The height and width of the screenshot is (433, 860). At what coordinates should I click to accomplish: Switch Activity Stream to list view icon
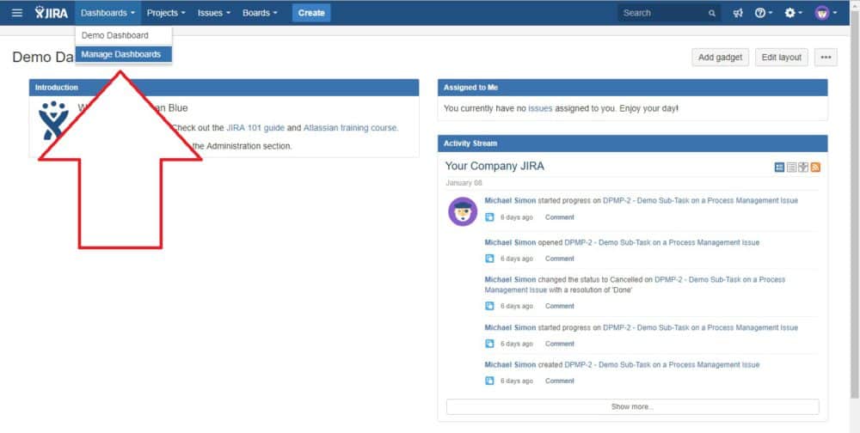point(791,168)
